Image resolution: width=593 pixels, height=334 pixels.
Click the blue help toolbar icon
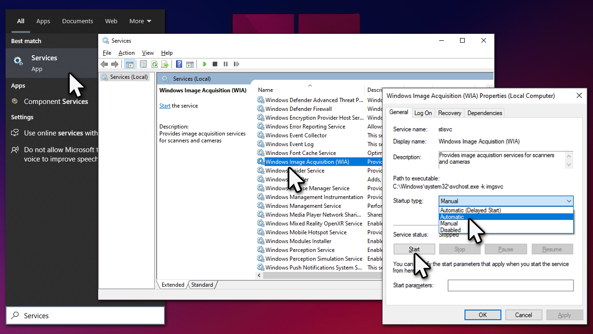tap(179, 64)
